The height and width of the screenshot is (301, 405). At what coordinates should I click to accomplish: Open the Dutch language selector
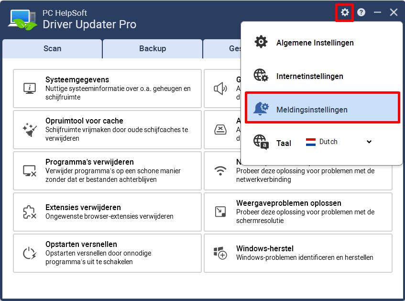pos(339,142)
